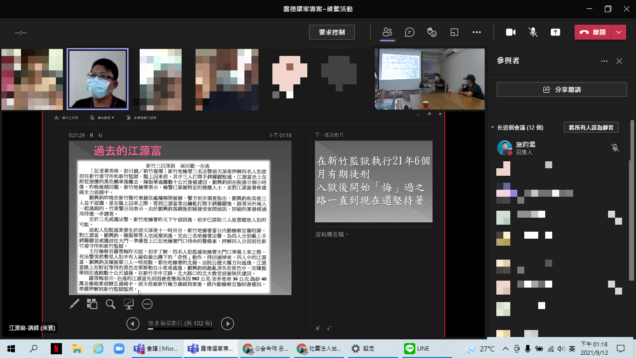The image size is (636, 358).
Task: Open the breakout rooms icon
Action: point(454,32)
